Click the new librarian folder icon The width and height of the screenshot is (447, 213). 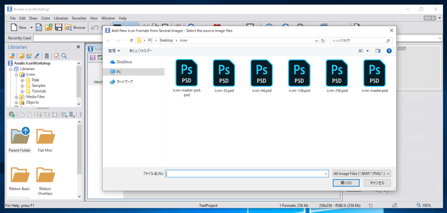tap(12, 56)
